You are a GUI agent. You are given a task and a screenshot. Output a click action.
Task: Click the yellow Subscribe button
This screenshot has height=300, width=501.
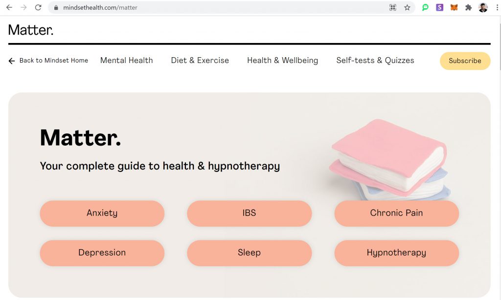click(x=465, y=61)
